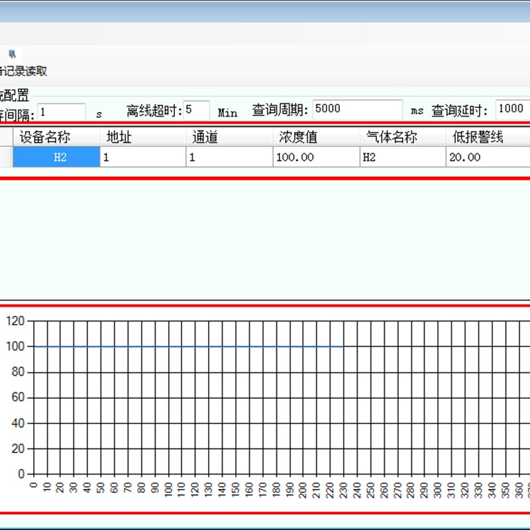Screen dimensions: 530x530
Task: Select the address cell next to the H2 device name
Action: [x=143, y=157]
